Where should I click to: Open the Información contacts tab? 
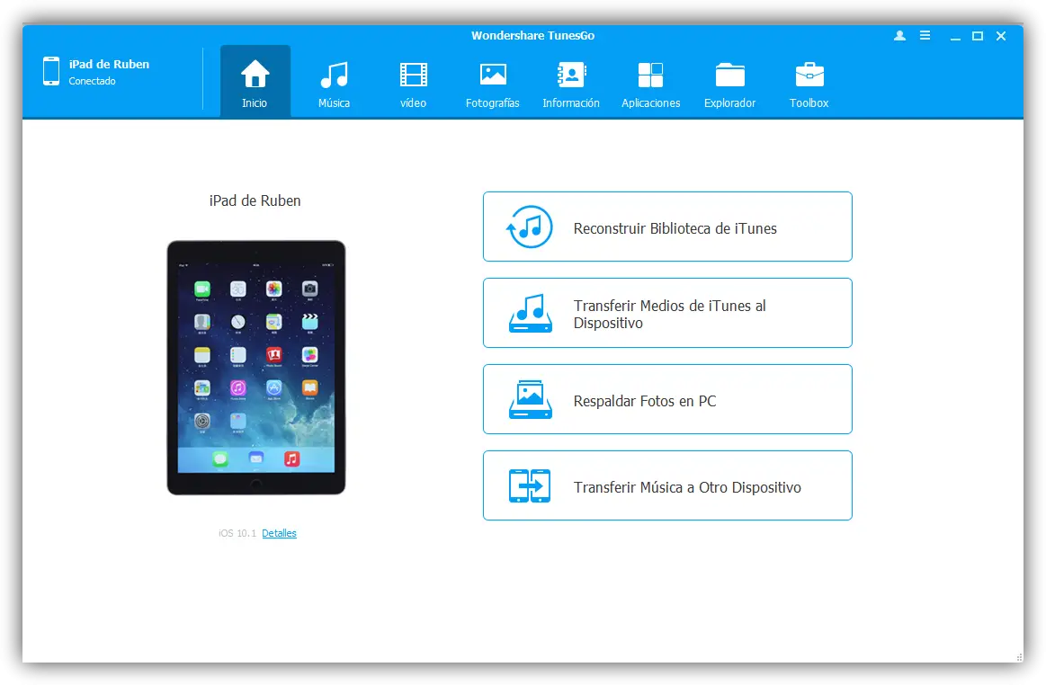click(571, 84)
